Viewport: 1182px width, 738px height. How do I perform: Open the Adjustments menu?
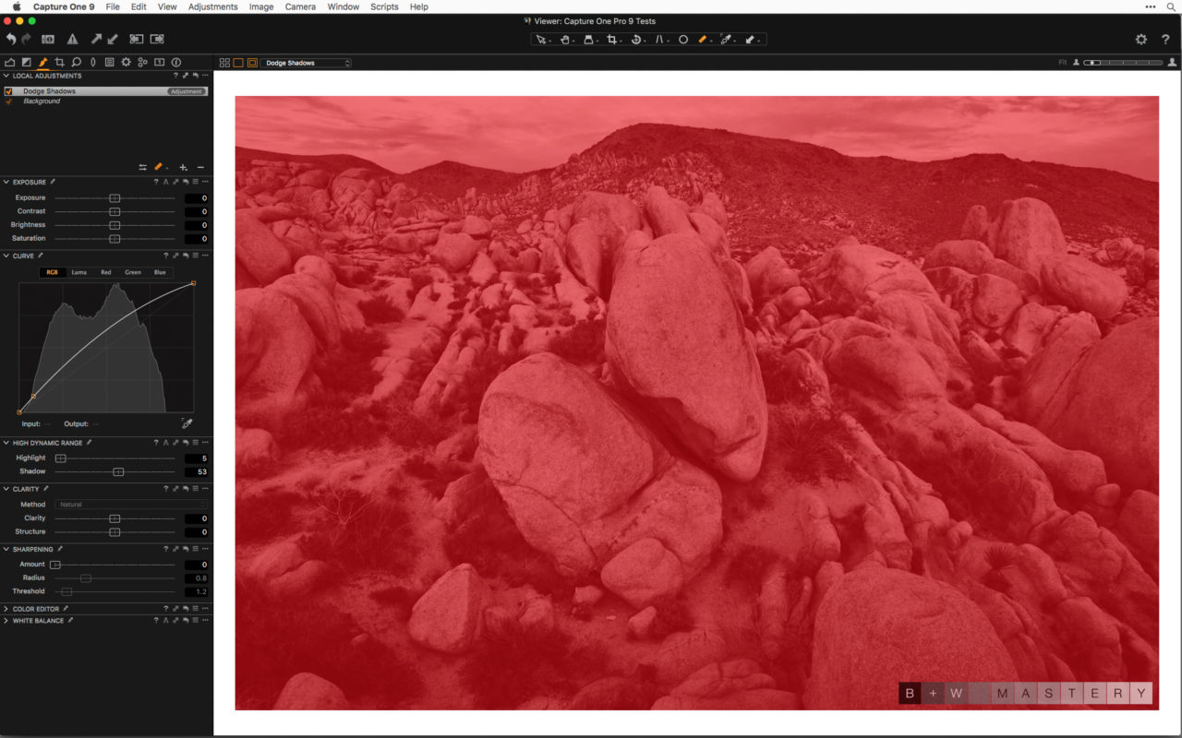point(212,6)
